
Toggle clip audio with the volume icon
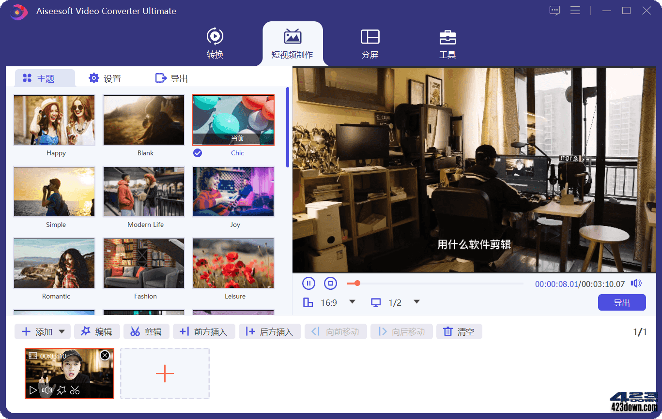pos(47,390)
